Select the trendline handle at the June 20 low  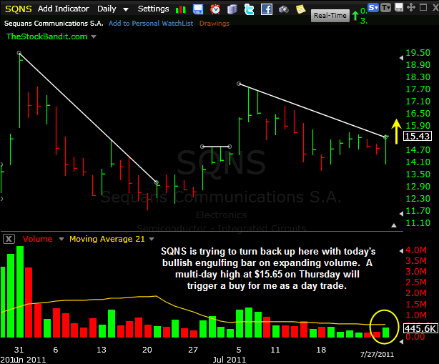pyautogui.click(x=157, y=182)
